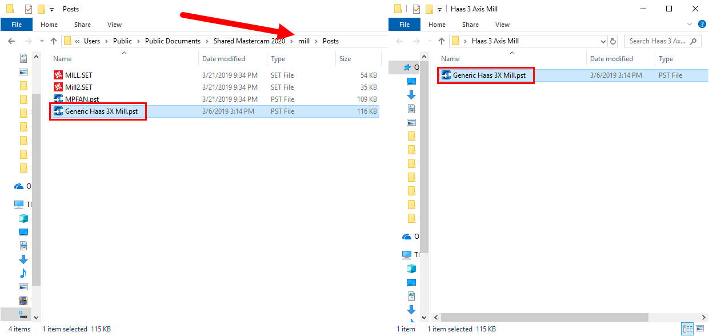Open View tab in Haas 3 Axis Mill window
Image resolution: width=709 pixels, height=336 pixels.
pyautogui.click(x=503, y=25)
